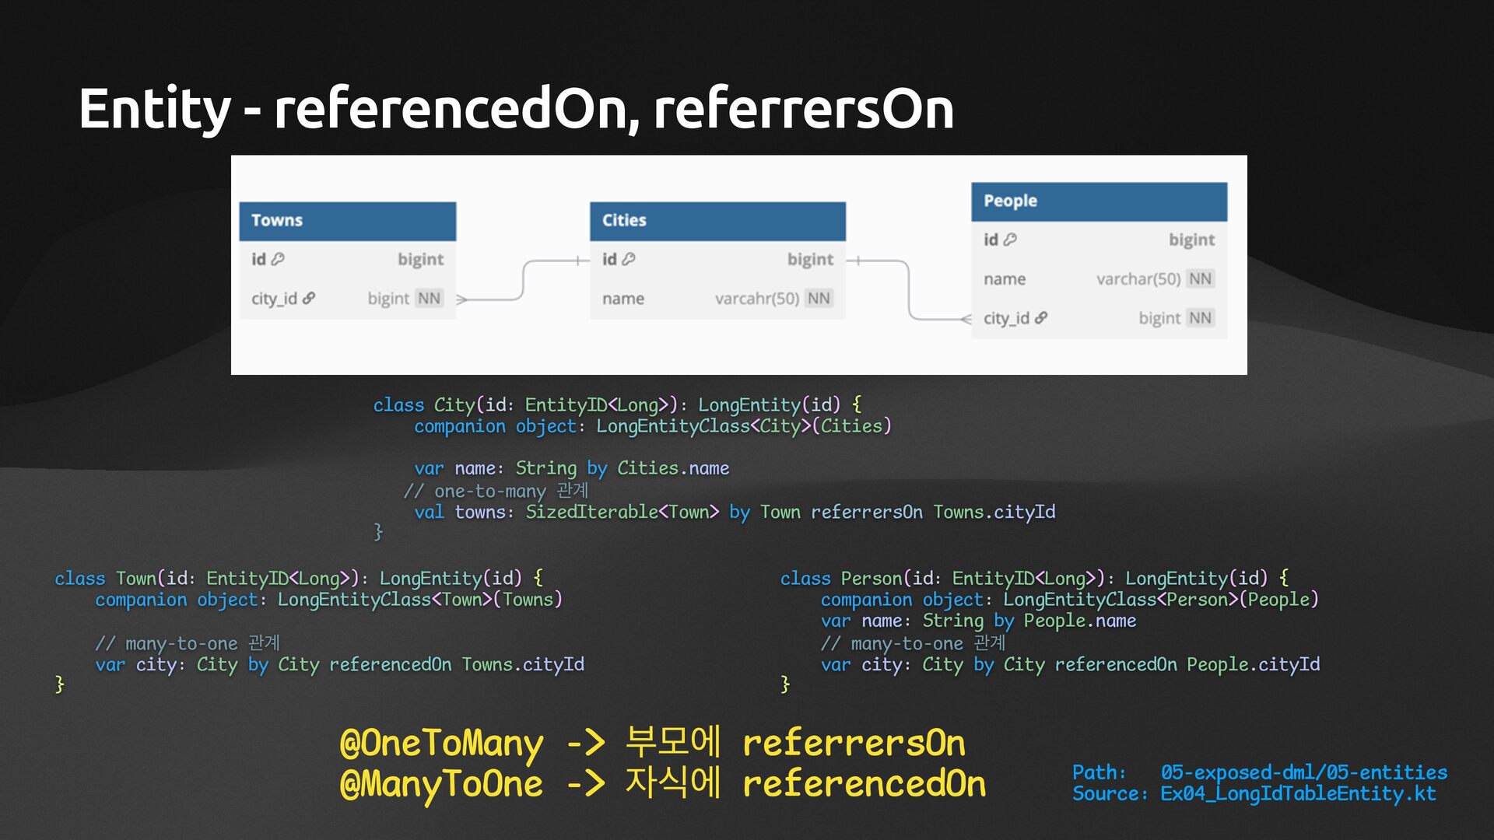Click the key icon beside People id
Screen dimensions: 1494x840
click(1010, 240)
